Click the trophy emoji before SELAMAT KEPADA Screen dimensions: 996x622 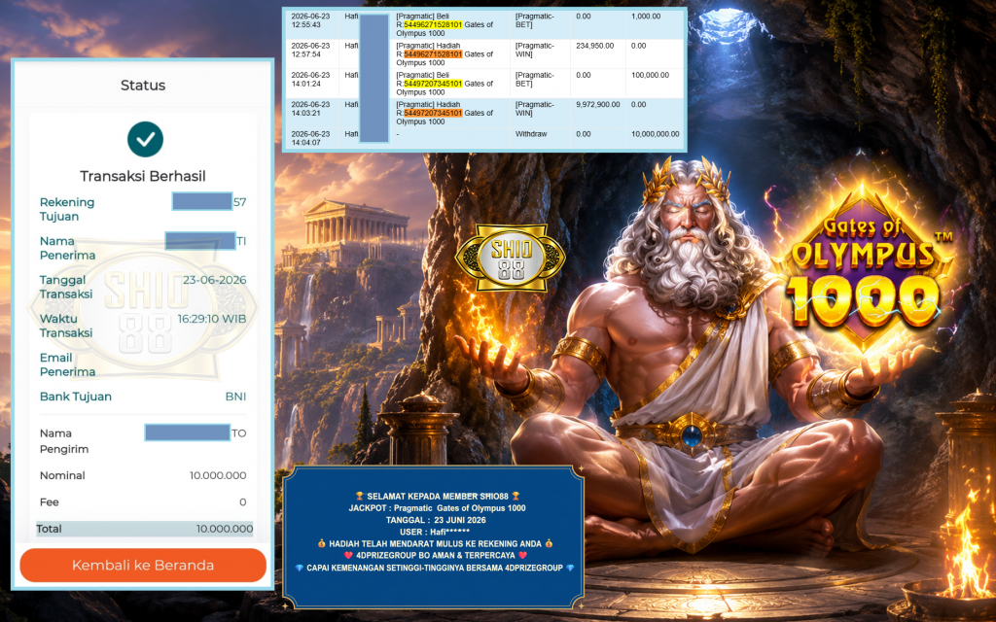pyautogui.click(x=360, y=497)
